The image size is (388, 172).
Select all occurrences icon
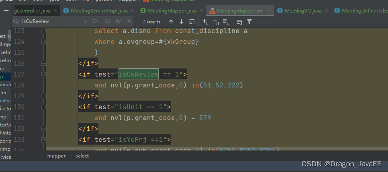pos(226,22)
